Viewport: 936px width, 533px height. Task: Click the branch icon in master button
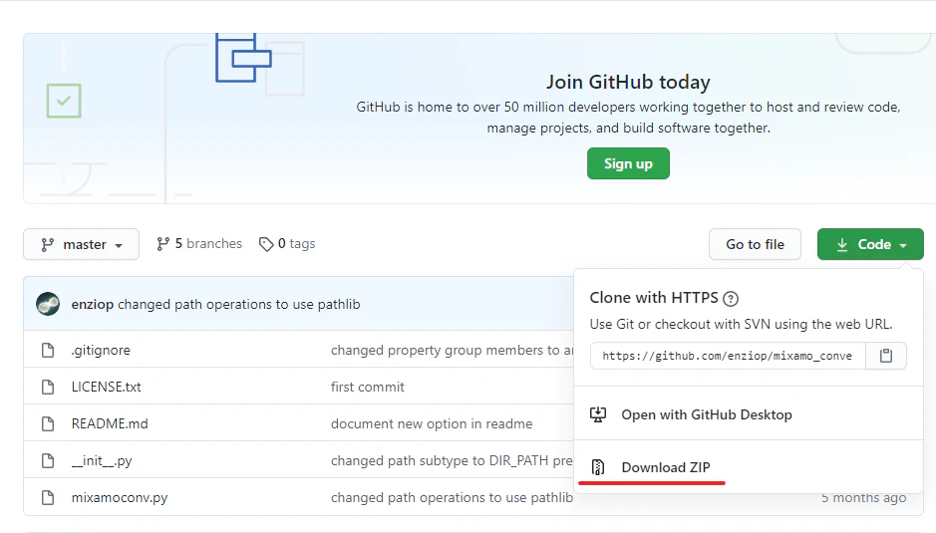[48, 245]
